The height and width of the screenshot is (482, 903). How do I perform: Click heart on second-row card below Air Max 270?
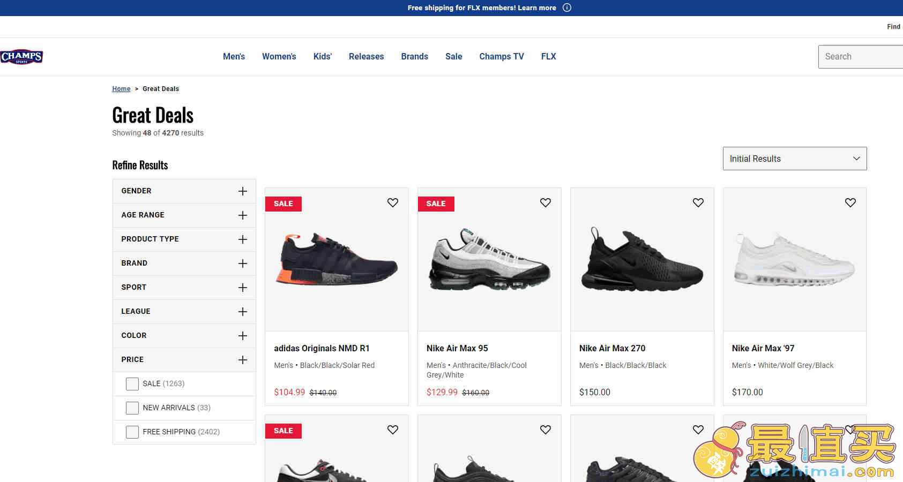pos(698,430)
